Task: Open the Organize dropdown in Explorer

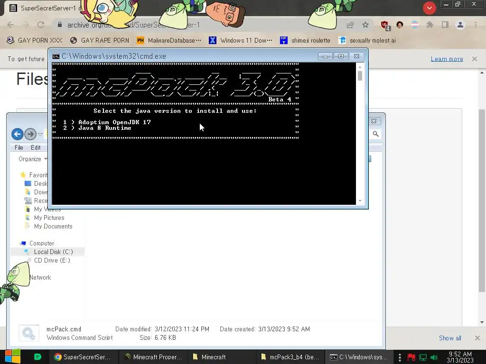Action: [x=32, y=159]
